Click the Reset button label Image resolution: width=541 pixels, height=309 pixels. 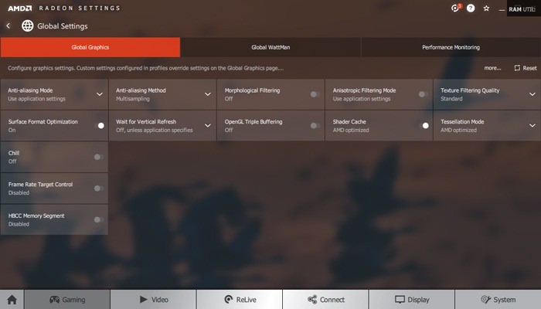[529, 68]
